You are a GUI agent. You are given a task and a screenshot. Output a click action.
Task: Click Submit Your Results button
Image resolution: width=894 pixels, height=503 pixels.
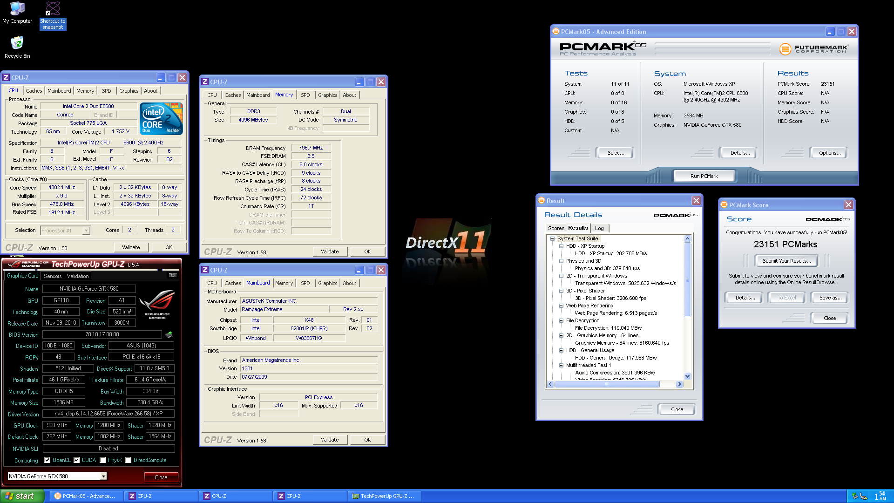point(786,261)
